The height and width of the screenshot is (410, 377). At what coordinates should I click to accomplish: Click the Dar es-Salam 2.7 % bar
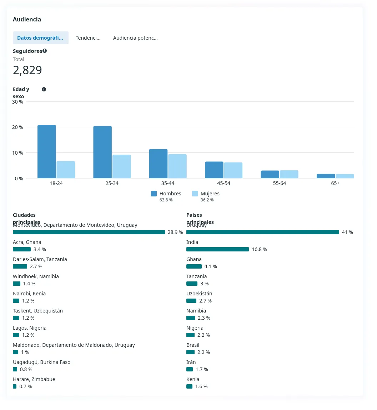pyautogui.click(x=20, y=266)
